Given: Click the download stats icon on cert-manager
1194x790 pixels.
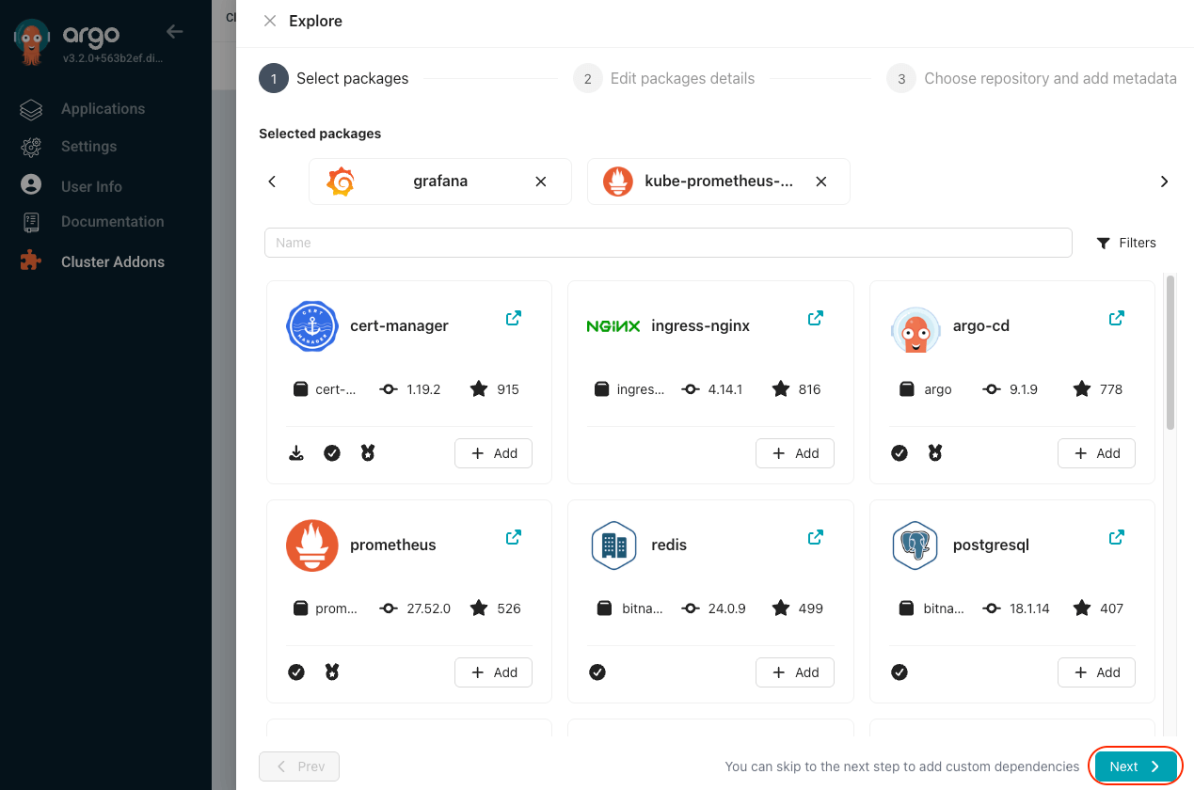Looking at the screenshot, I should click(295, 452).
